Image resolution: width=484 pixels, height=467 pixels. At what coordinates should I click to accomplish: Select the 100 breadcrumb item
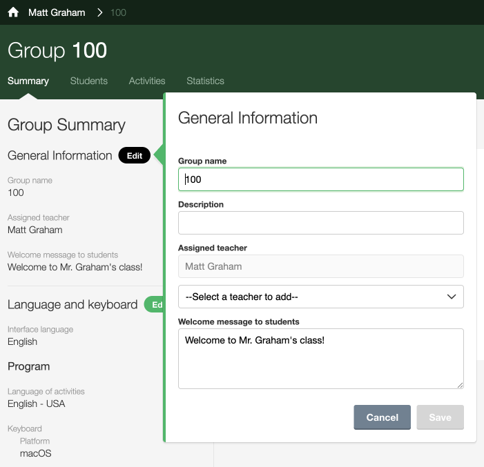(118, 12)
